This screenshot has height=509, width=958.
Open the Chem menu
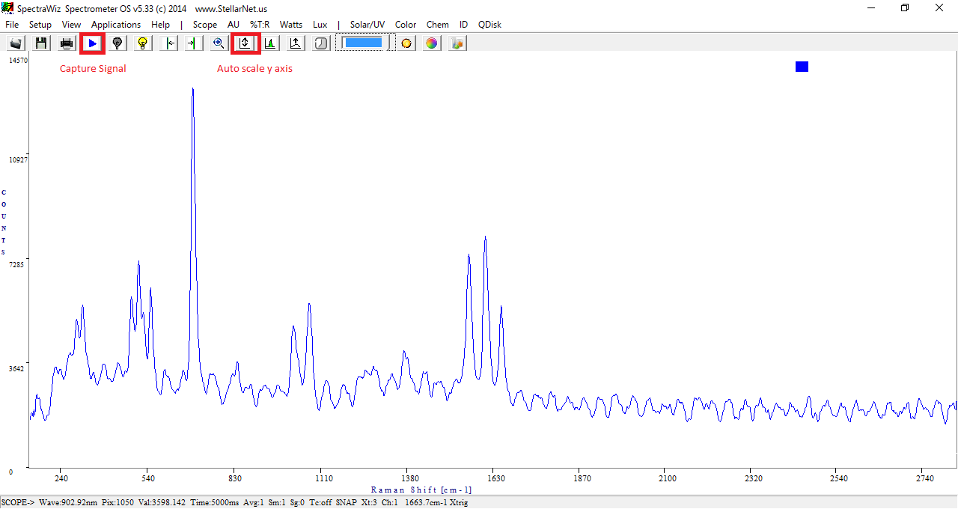(438, 25)
